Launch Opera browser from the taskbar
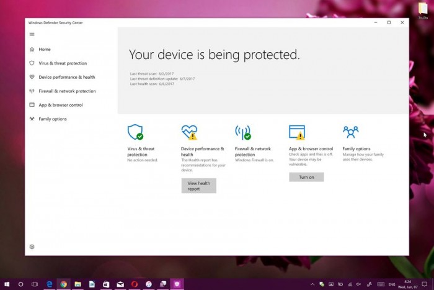 pos(135,284)
